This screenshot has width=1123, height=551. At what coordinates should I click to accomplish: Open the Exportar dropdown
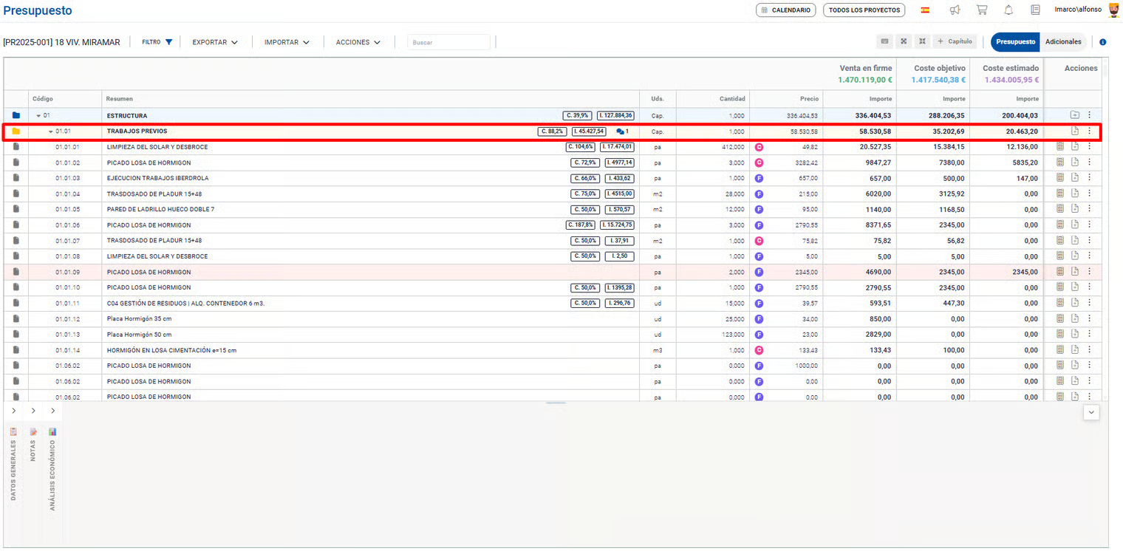215,42
